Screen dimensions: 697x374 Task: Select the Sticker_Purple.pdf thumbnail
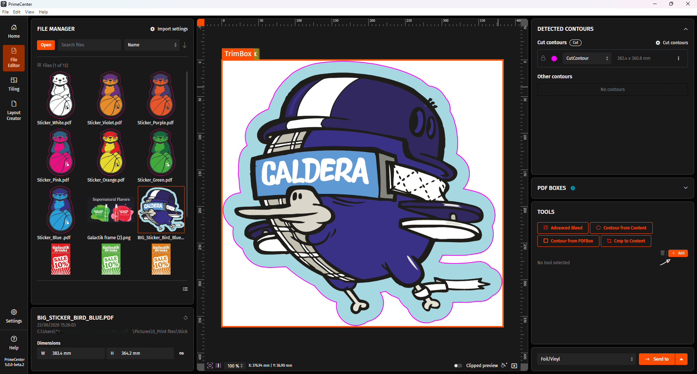pos(161,95)
